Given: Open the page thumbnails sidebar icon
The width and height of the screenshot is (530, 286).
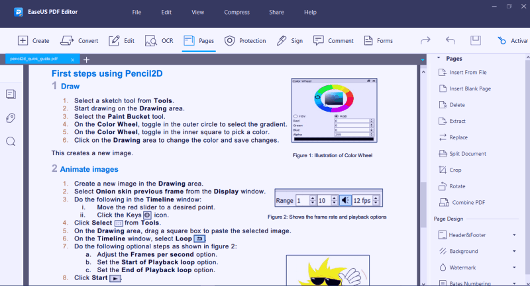Looking at the screenshot, I should tap(11, 94).
